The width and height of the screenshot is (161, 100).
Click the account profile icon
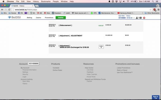pos(137,18)
